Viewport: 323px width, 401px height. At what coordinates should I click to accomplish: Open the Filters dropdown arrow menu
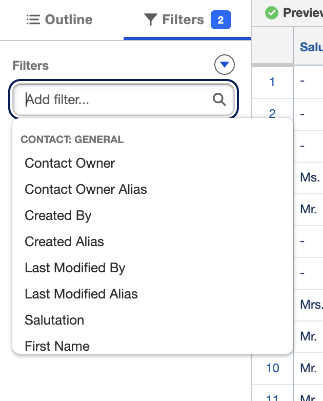pyautogui.click(x=224, y=65)
